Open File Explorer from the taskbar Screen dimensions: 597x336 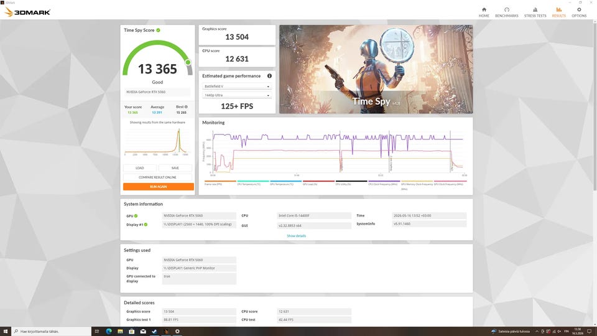coord(120,332)
